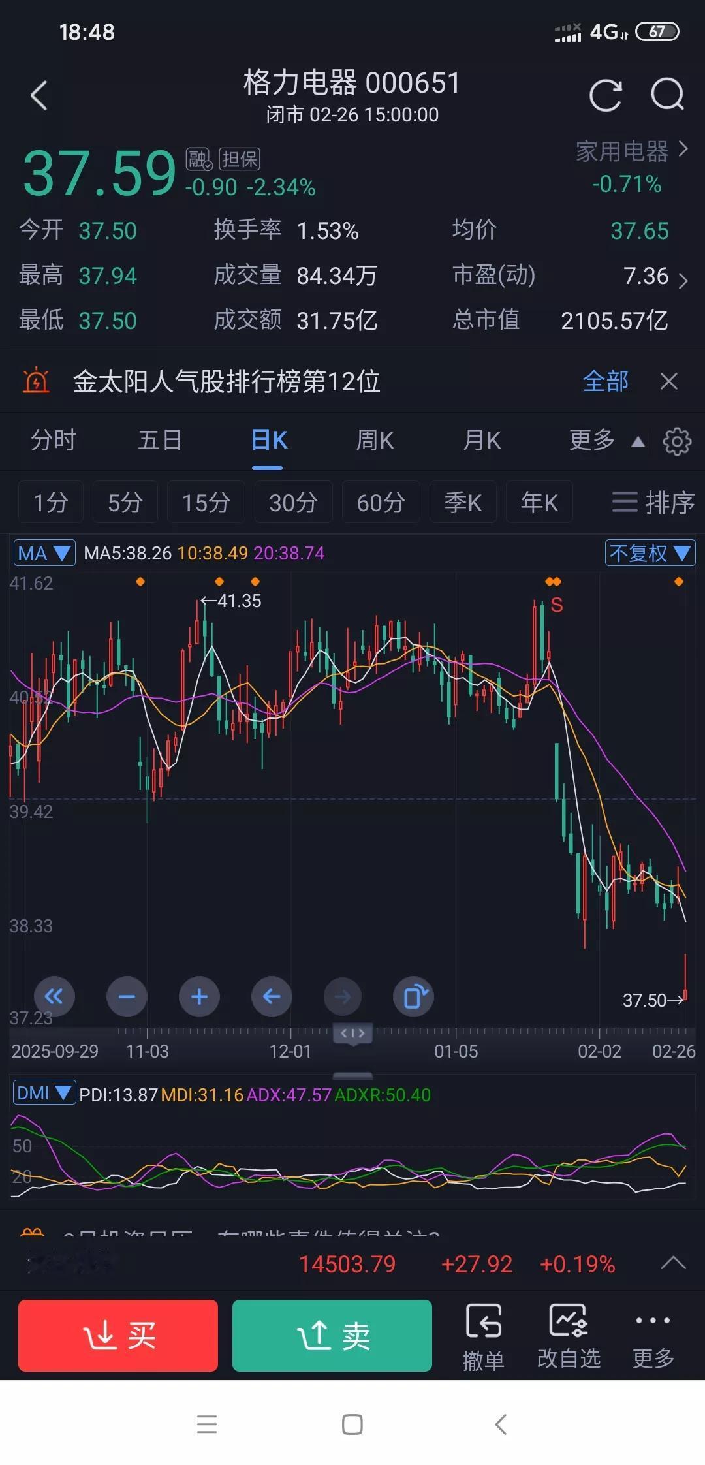Open the bottom 更多 three-dots menu
Viewport: 705px width, 1465px height.
[x=653, y=1337]
